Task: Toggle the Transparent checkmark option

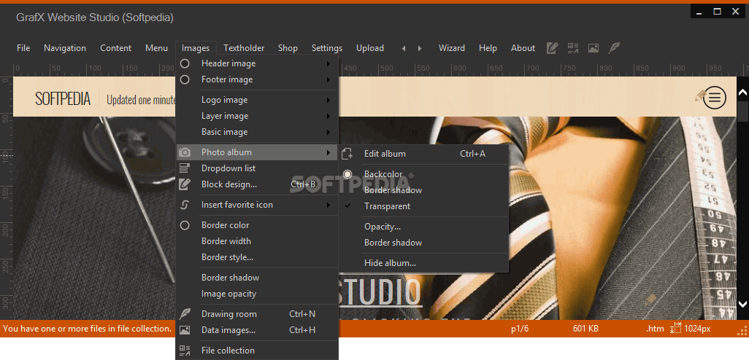Action: pos(347,206)
